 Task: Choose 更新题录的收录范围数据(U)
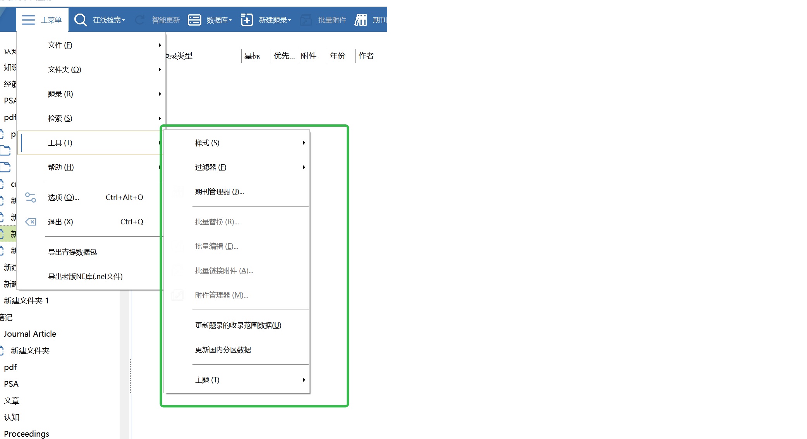coord(238,325)
